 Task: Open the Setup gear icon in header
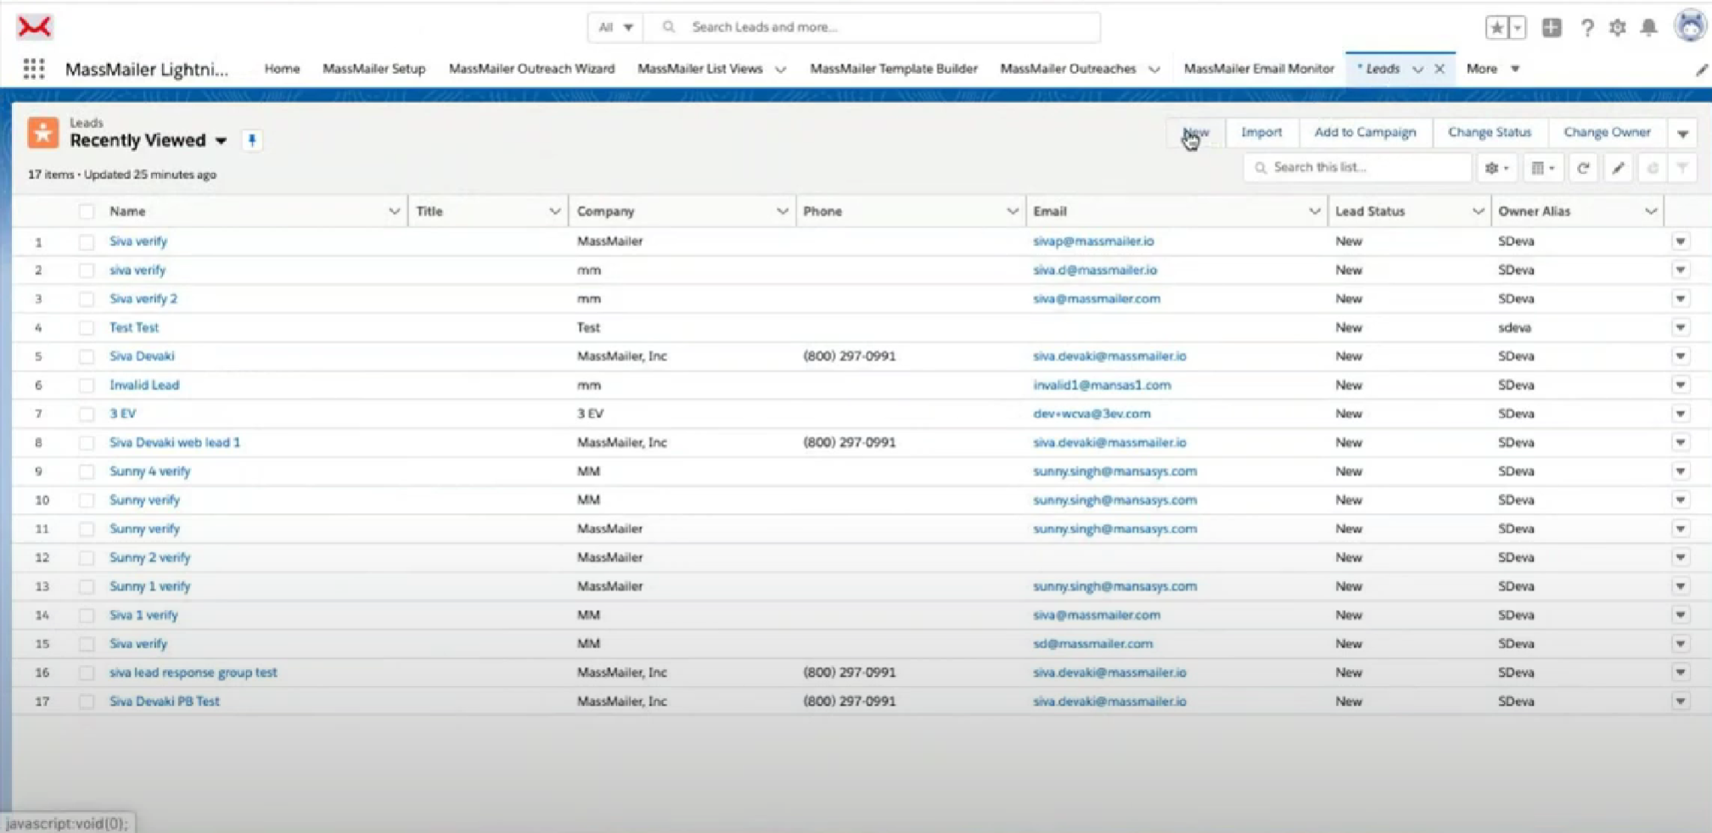(x=1618, y=27)
